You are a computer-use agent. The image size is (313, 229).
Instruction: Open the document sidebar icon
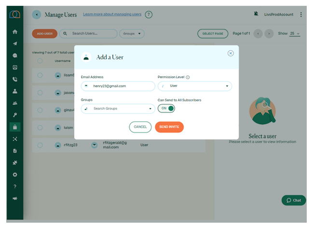(x=15, y=151)
